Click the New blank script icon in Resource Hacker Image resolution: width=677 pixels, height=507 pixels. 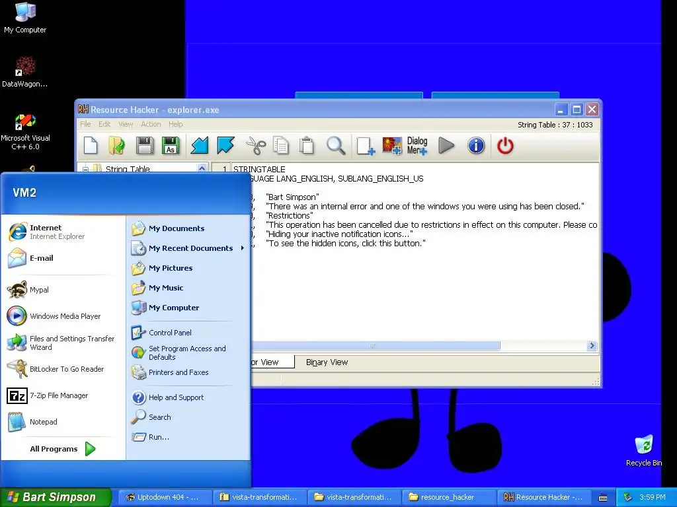click(91, 146)
